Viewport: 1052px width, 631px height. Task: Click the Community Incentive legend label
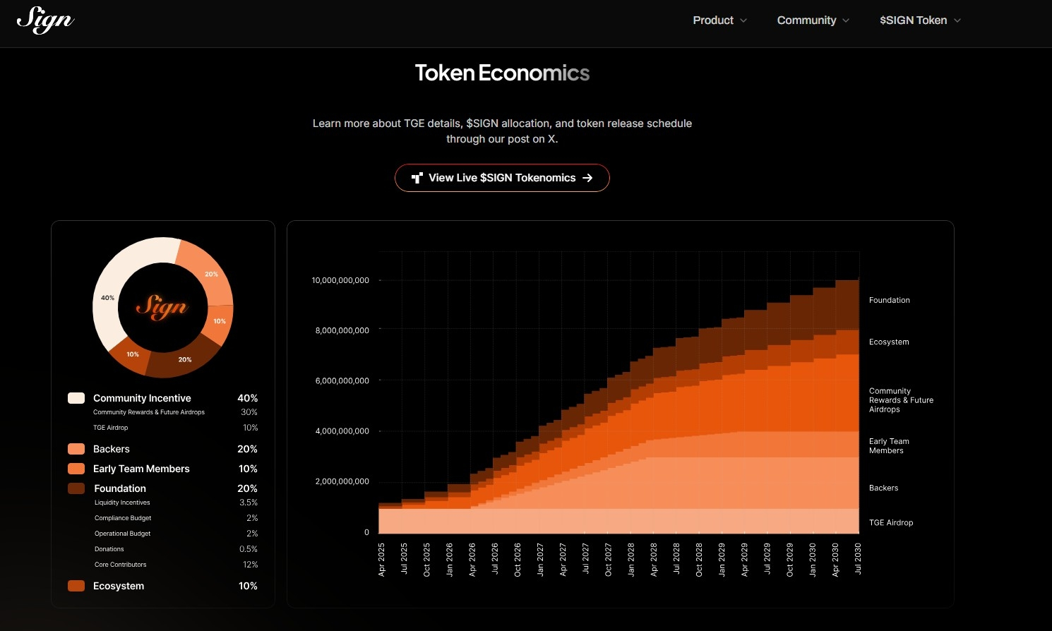(x=142, y=398)
